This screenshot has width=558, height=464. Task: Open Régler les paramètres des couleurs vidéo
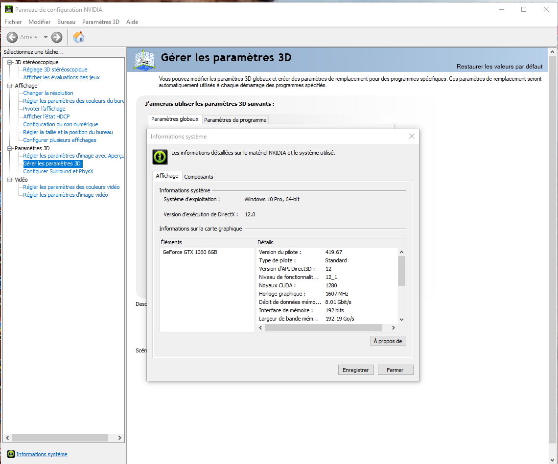pos(71,187)
